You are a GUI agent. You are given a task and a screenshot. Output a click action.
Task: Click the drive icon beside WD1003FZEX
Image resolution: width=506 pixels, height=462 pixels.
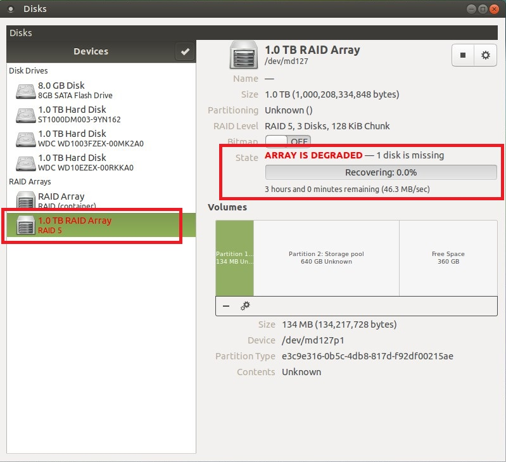[x=26, y=139]
